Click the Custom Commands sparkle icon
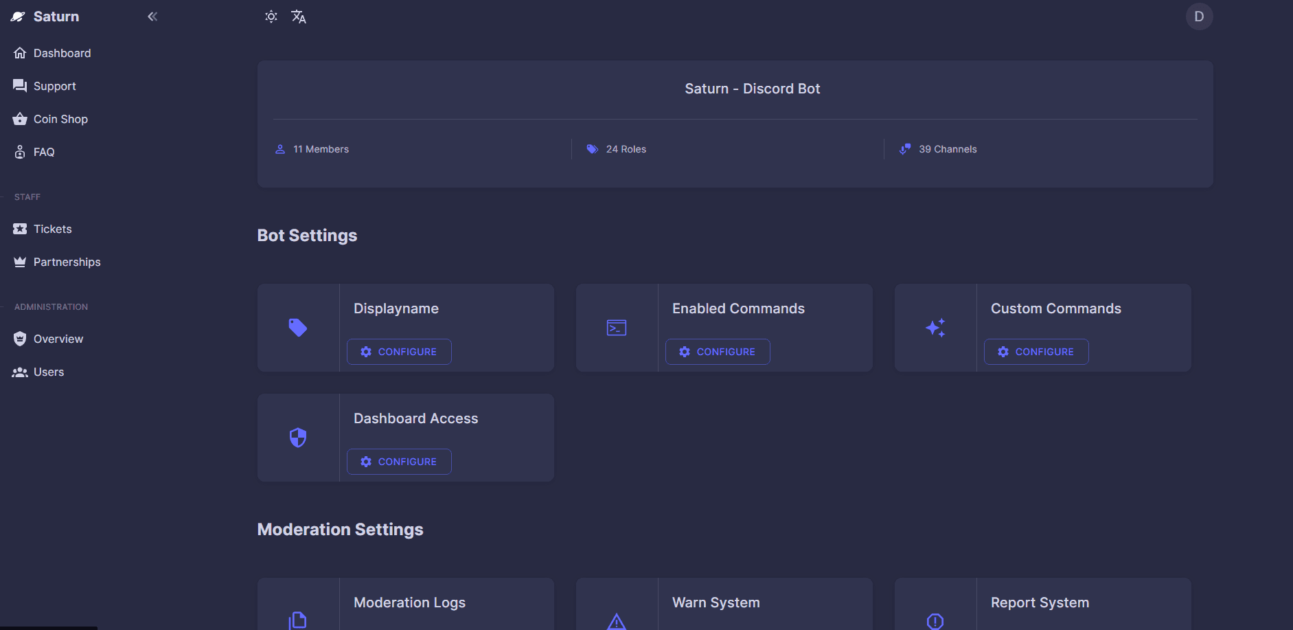The height and width of the screenshot is (630, 1293). [x=935, y=328]
